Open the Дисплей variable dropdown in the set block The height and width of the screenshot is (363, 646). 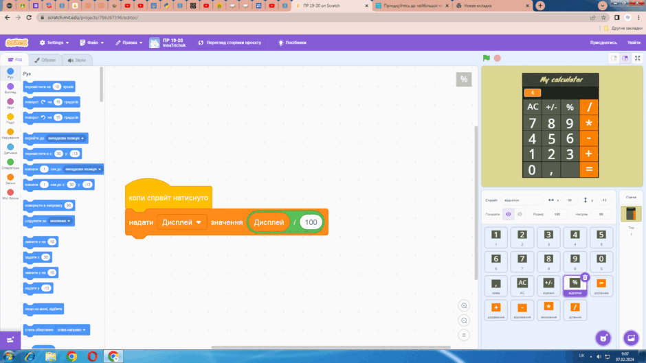point(181,222)
